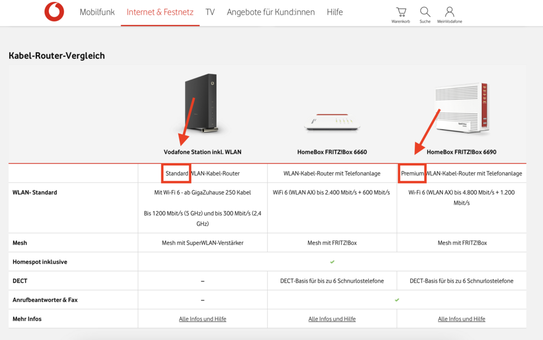Click the FRITZ!Box 6660 cell 'WLAN-Kabel-Router mit Telefonanlage'
The height and width of the screenshot is (340, 543).
[332, 173]
